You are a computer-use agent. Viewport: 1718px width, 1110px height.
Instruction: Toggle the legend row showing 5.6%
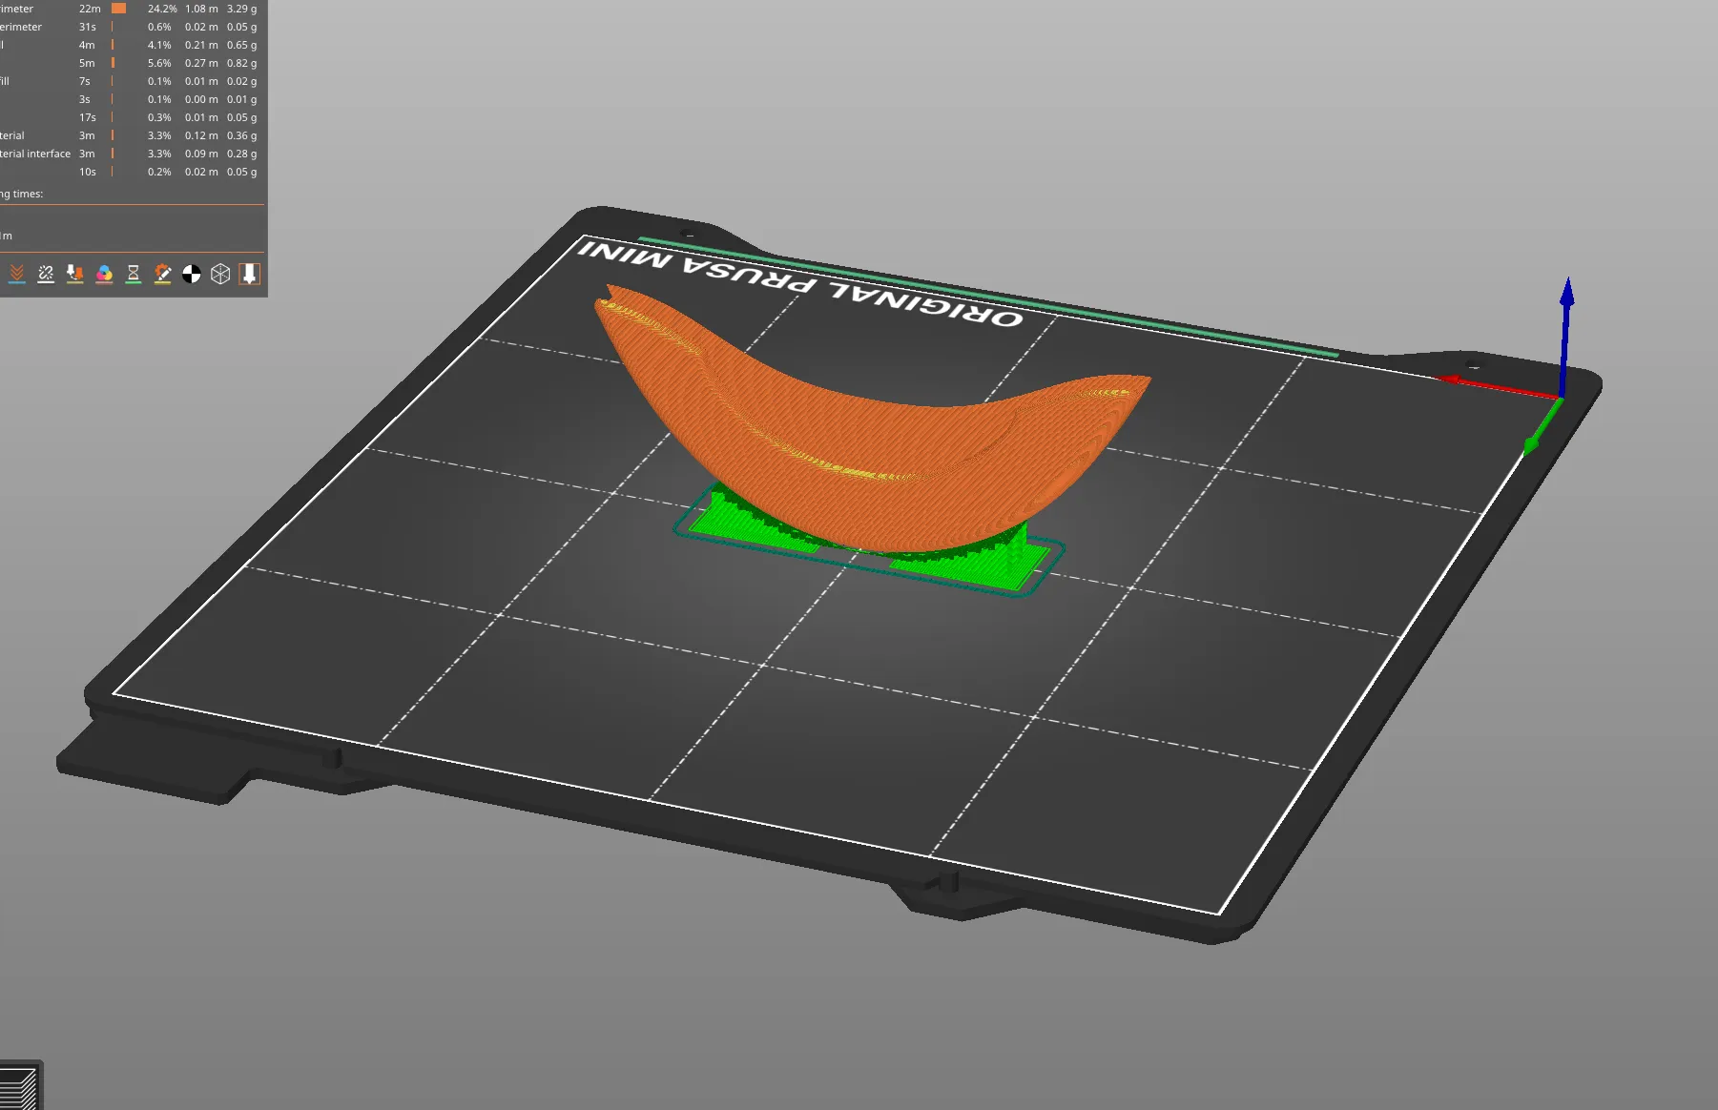click(131, 63)
